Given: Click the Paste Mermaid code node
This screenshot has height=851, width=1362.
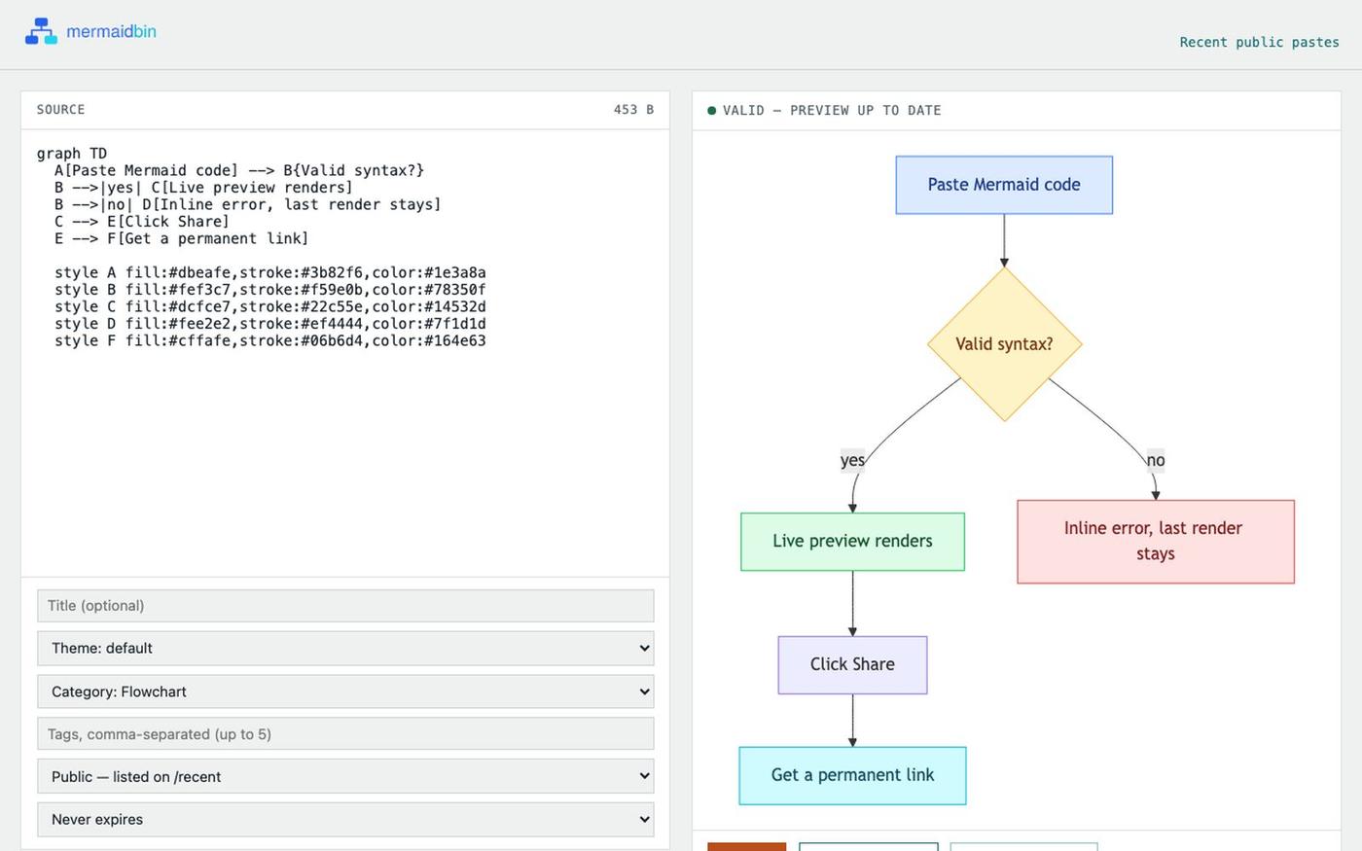Looking at the screenshot, I should point(1004,185).
